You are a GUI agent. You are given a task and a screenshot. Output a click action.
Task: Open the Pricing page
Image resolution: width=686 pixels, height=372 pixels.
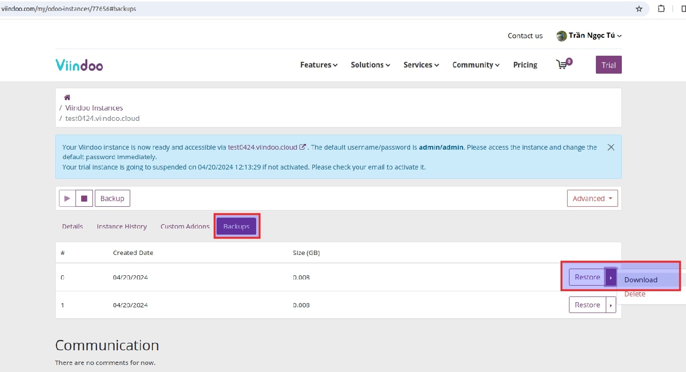click(x=525, y=65)
